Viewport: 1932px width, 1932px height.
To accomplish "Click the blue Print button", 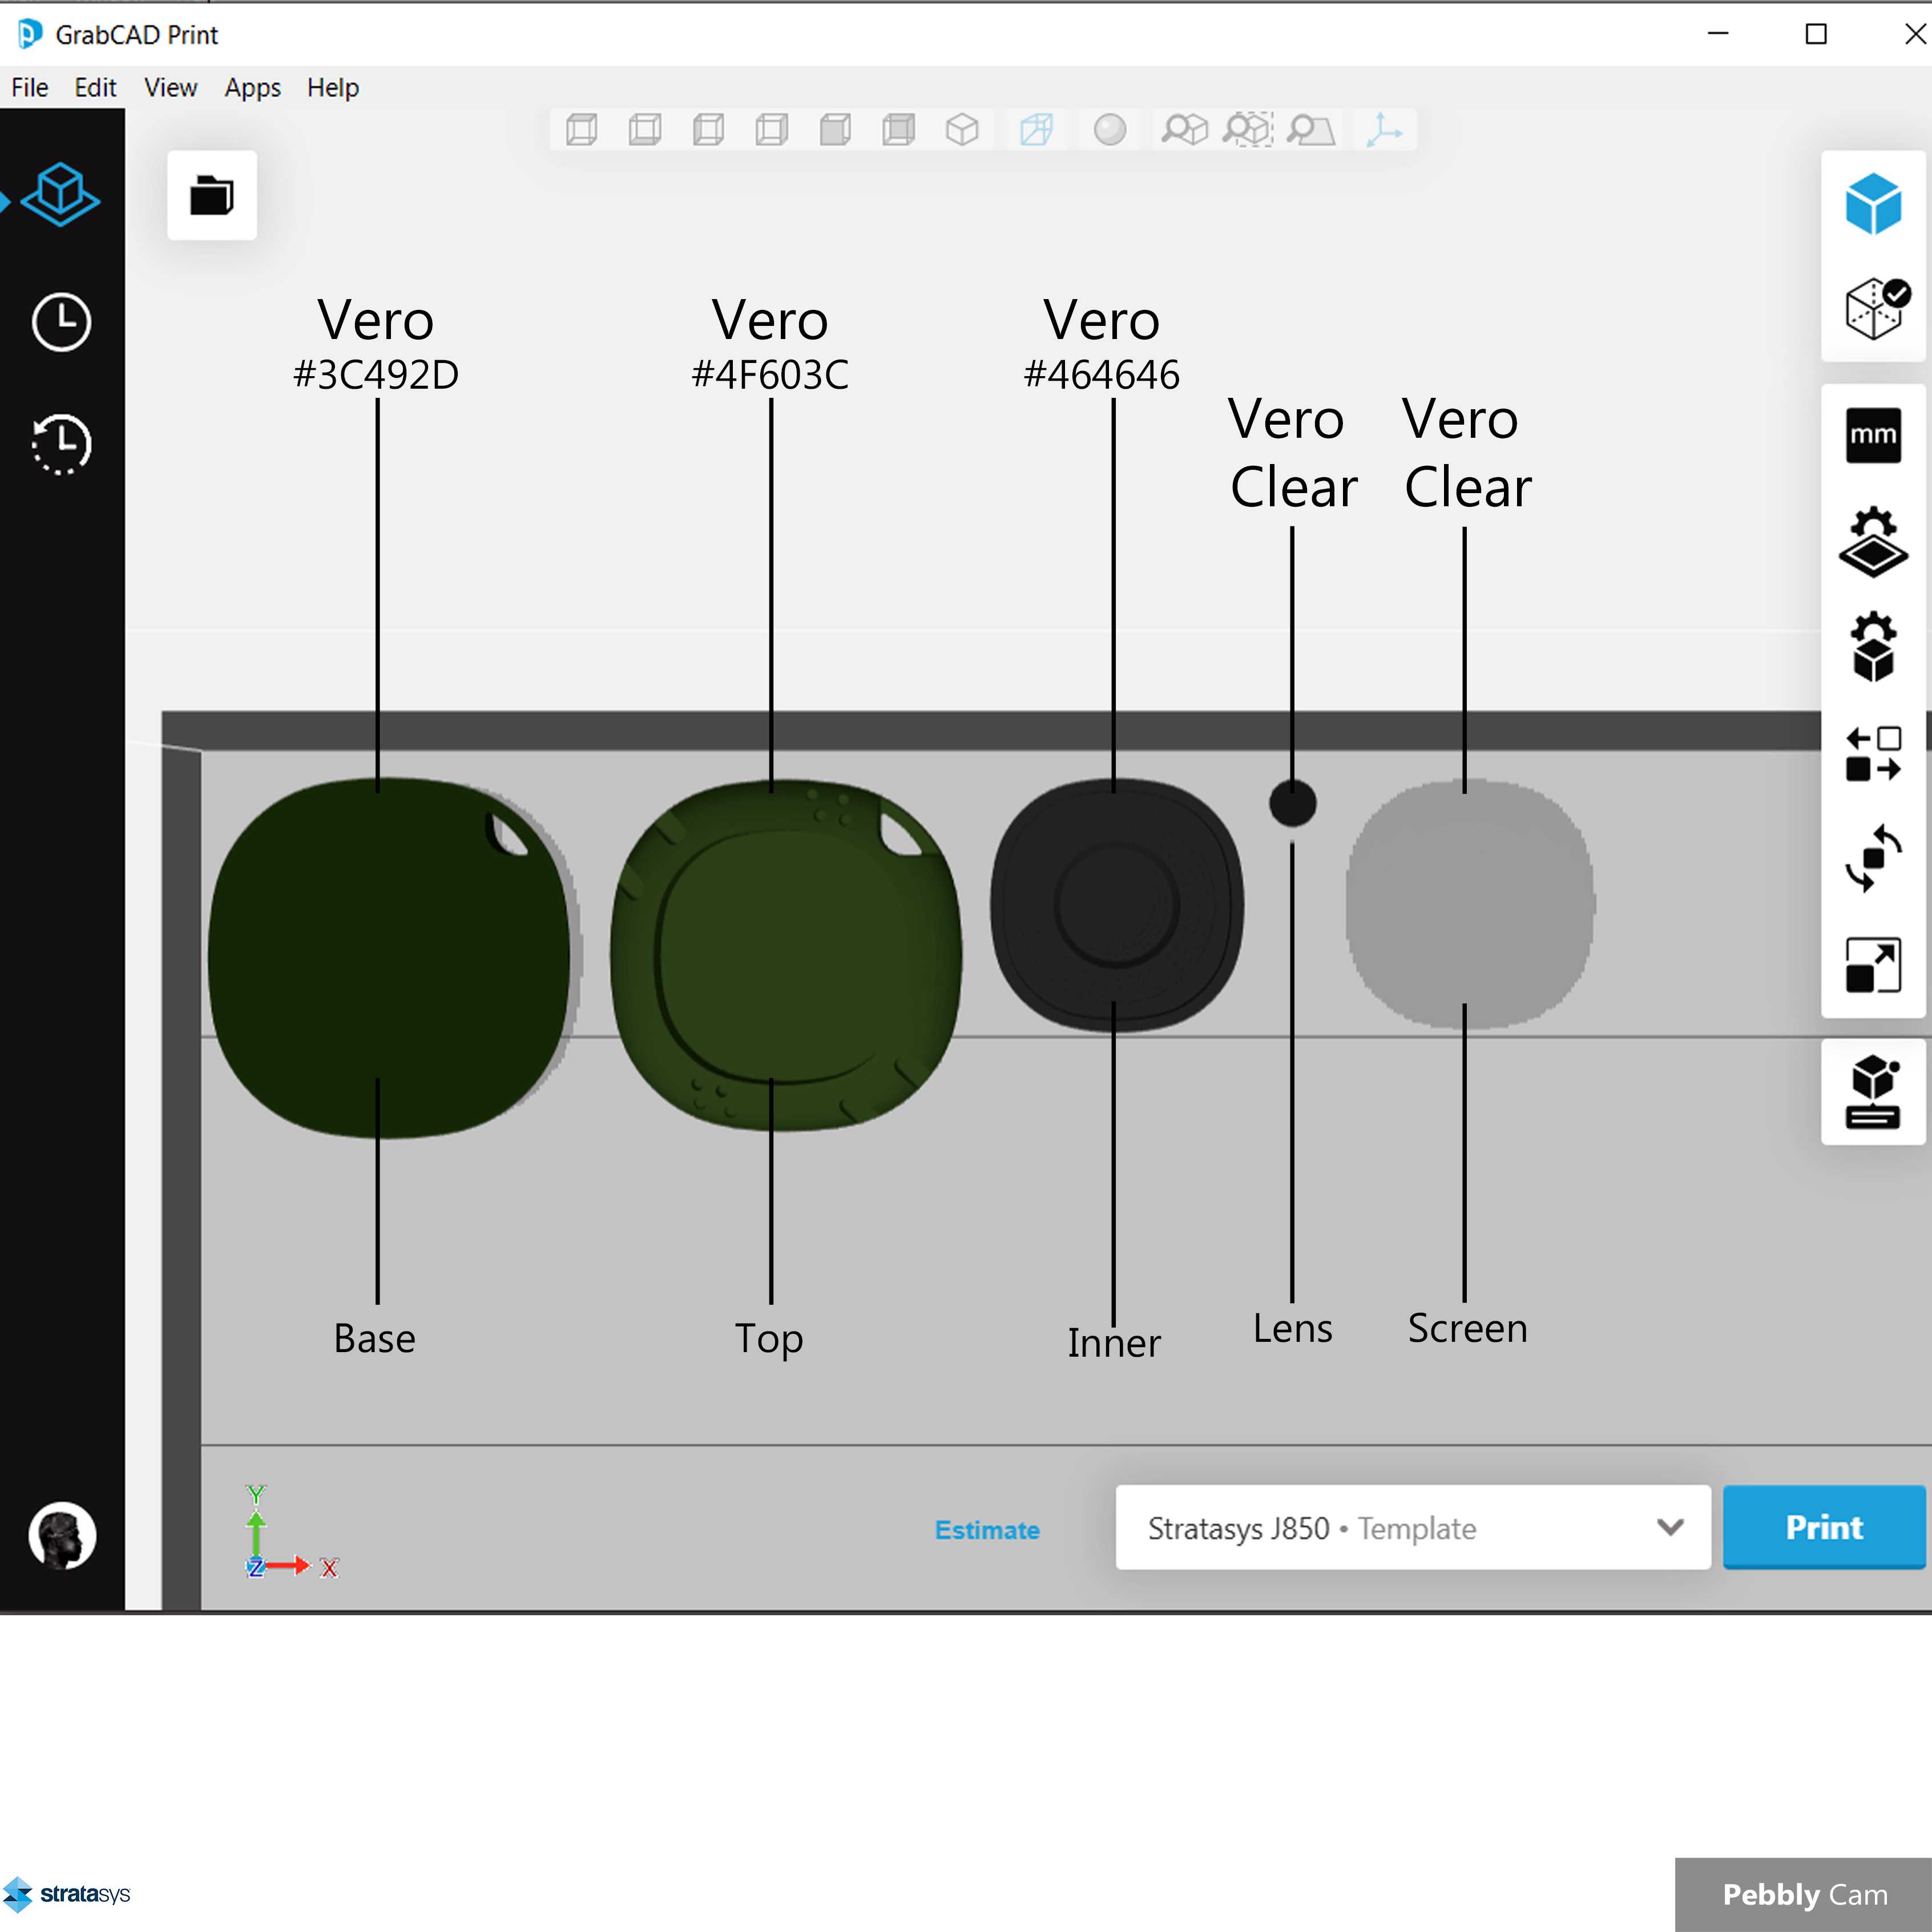I will coord(1824,1527).
